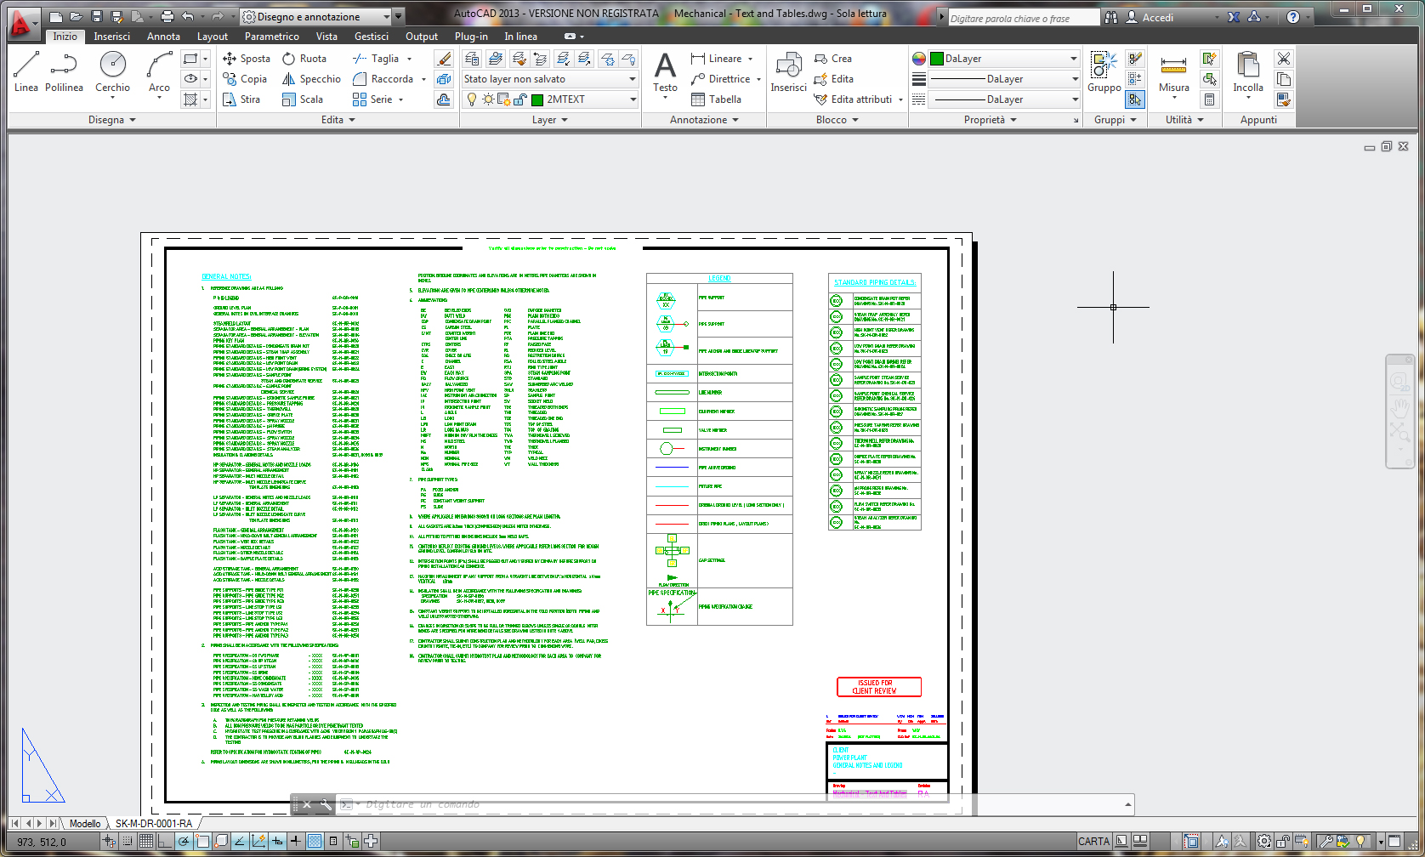Select the Testo text tool
Viewport: 1425px width, 857px height.
tap(665, 71)
